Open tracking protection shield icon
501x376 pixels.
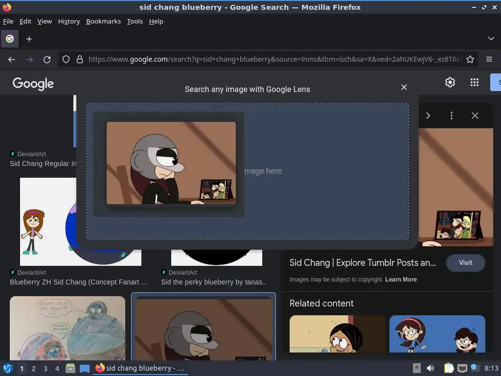[66, 59]
